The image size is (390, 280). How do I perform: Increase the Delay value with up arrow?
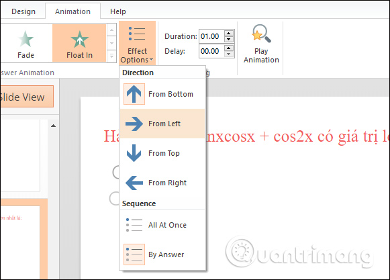pyautogui.click(x=229, y=48)
